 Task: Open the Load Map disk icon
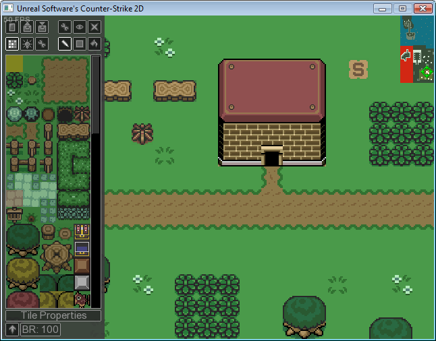[x=27, y=27]
